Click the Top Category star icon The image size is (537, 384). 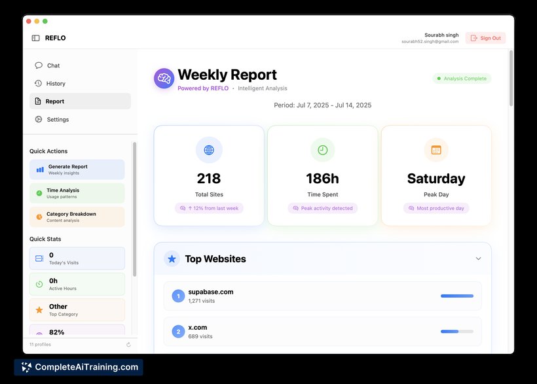coord(39,309)
